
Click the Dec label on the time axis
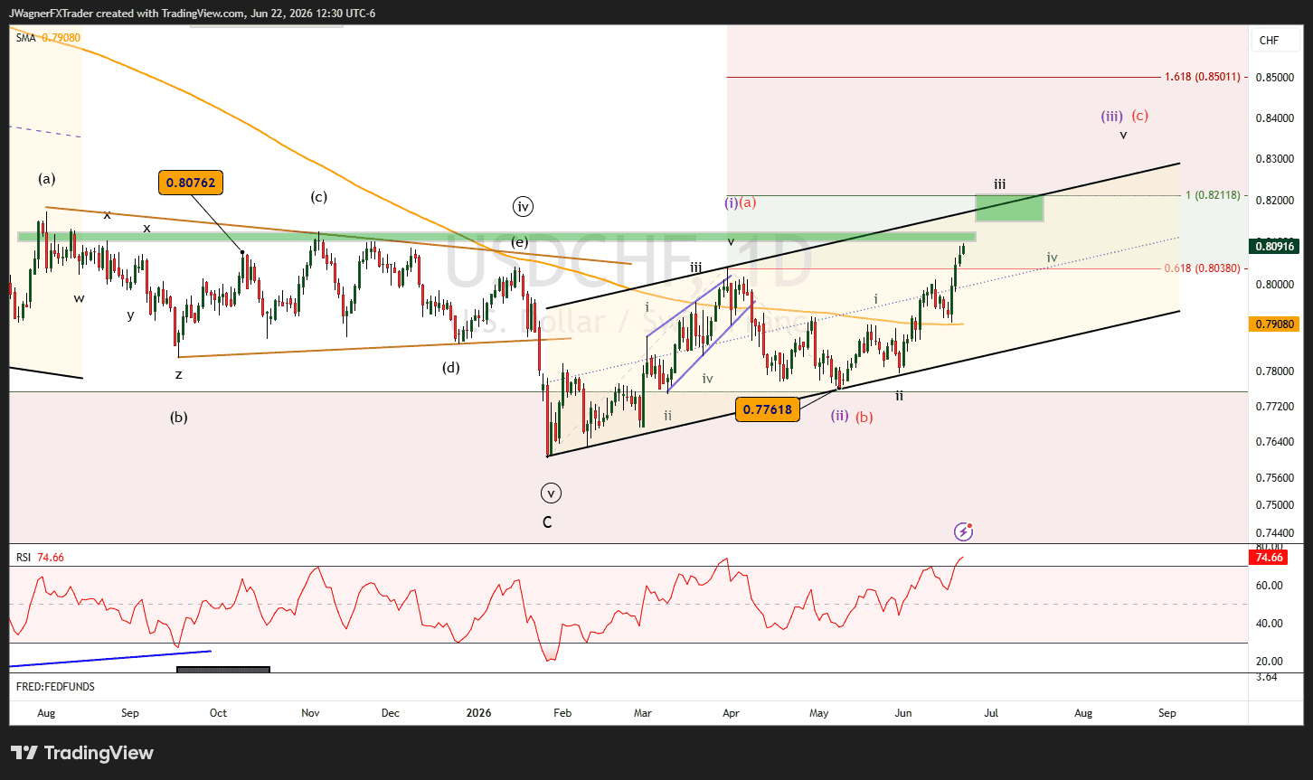coord(390,713)
